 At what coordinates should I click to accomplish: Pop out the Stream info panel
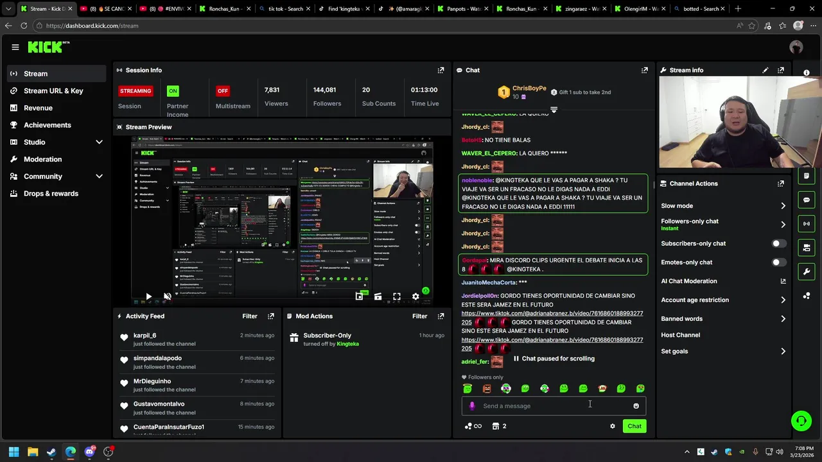(x=781, y=70)
